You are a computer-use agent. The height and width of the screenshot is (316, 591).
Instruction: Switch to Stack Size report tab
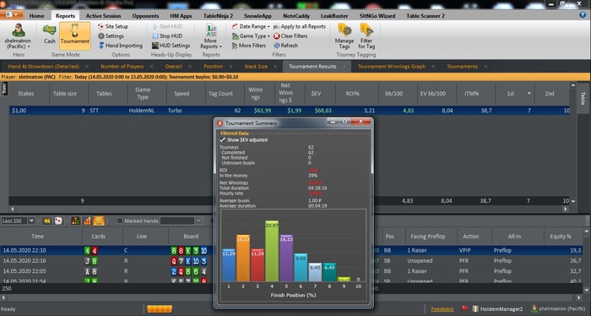coord(256,67)
